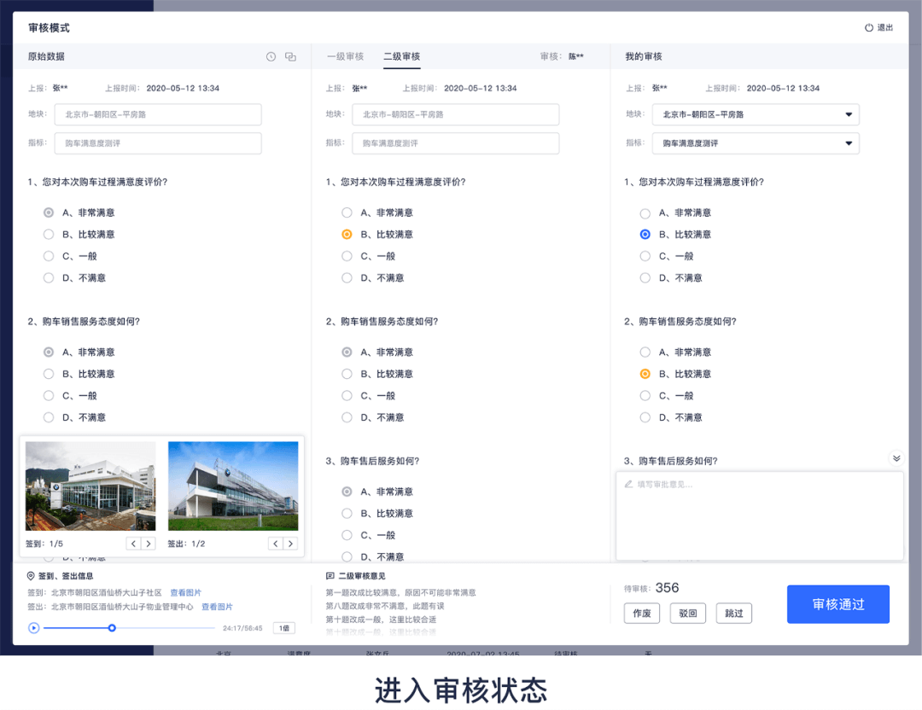The image size is (922, 710).
Task: Select D 不满意 for question 2 in 我的审核
Action: (645, 417)
